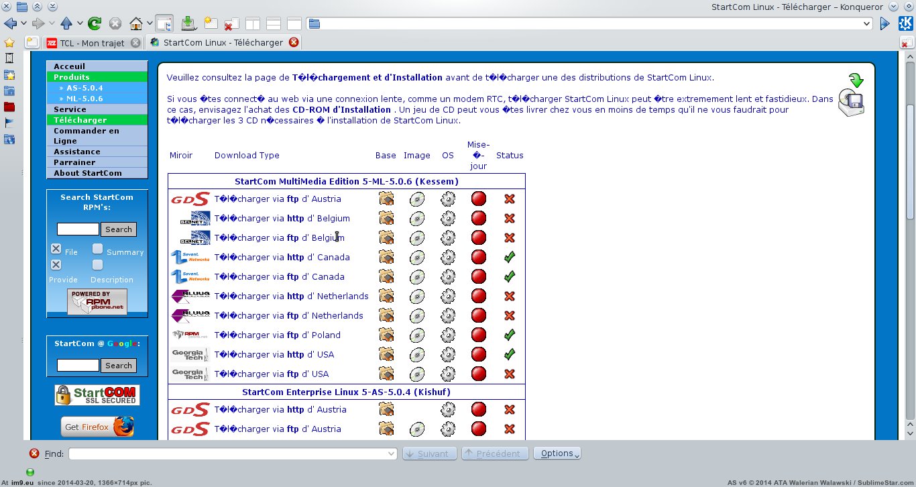The image size is (916, 487).
Task: Click the Image CD icon for Canada http
Action: (x=417, y=258)
